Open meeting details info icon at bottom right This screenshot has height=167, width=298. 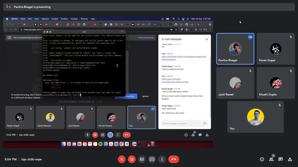click(262, 159)
